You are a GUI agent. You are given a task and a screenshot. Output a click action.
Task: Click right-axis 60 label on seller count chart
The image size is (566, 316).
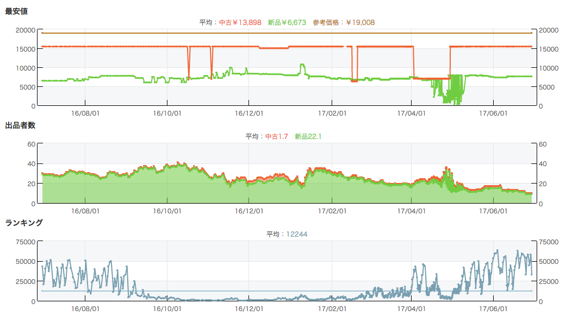(544, 144)
